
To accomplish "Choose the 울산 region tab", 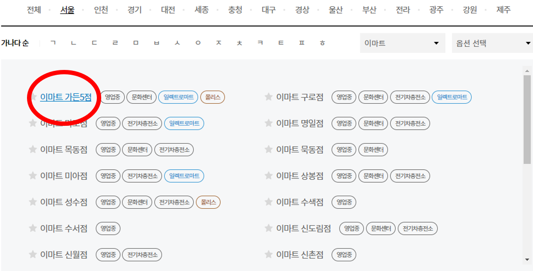I will (x=336, y=10).
